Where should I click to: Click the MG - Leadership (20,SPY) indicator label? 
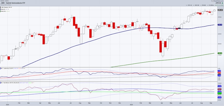(7, 69)
